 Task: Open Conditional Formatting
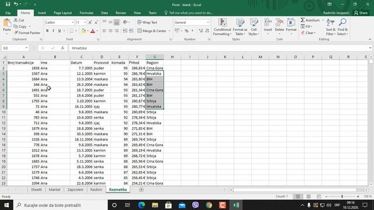point(222,27)
